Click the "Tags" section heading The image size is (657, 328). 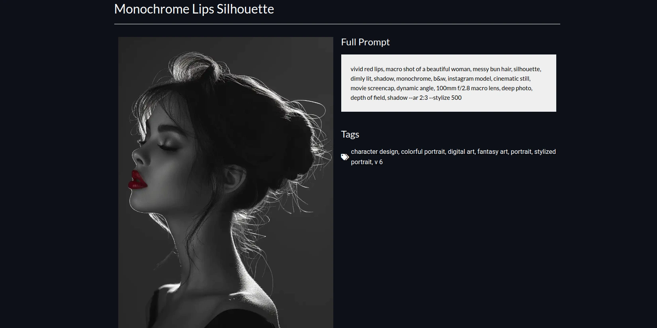pyautogui.click(x=350, y=134)
